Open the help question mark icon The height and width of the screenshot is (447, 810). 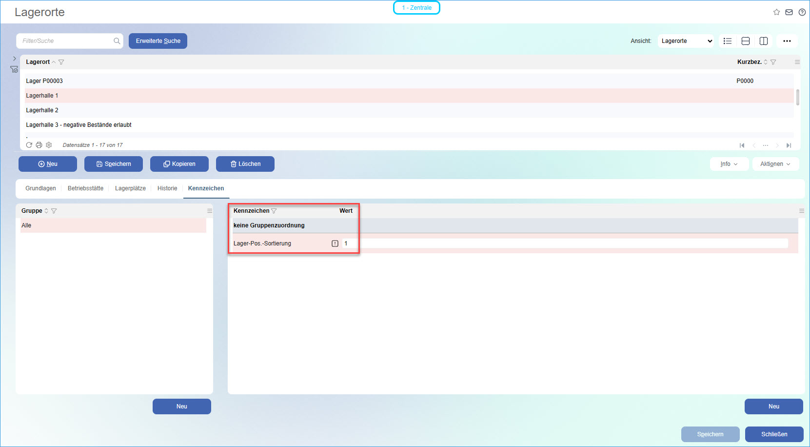click(802, 12)
